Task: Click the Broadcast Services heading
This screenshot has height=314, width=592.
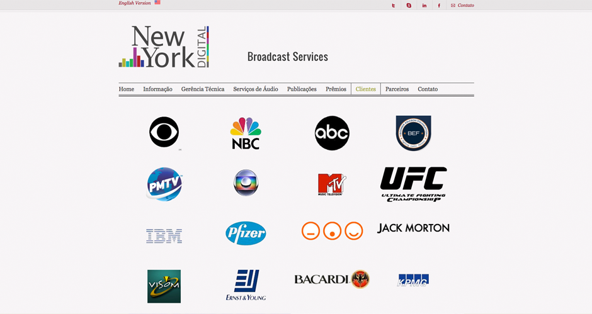Action: coord(288,57)
